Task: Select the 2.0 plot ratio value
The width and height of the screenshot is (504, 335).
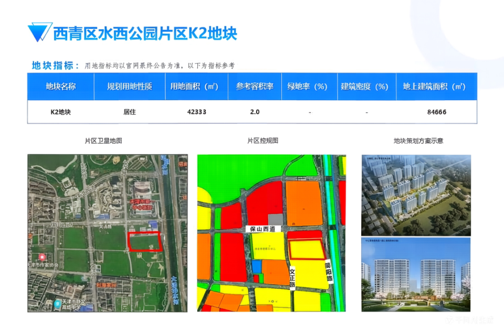Action: tap(255, 112)
